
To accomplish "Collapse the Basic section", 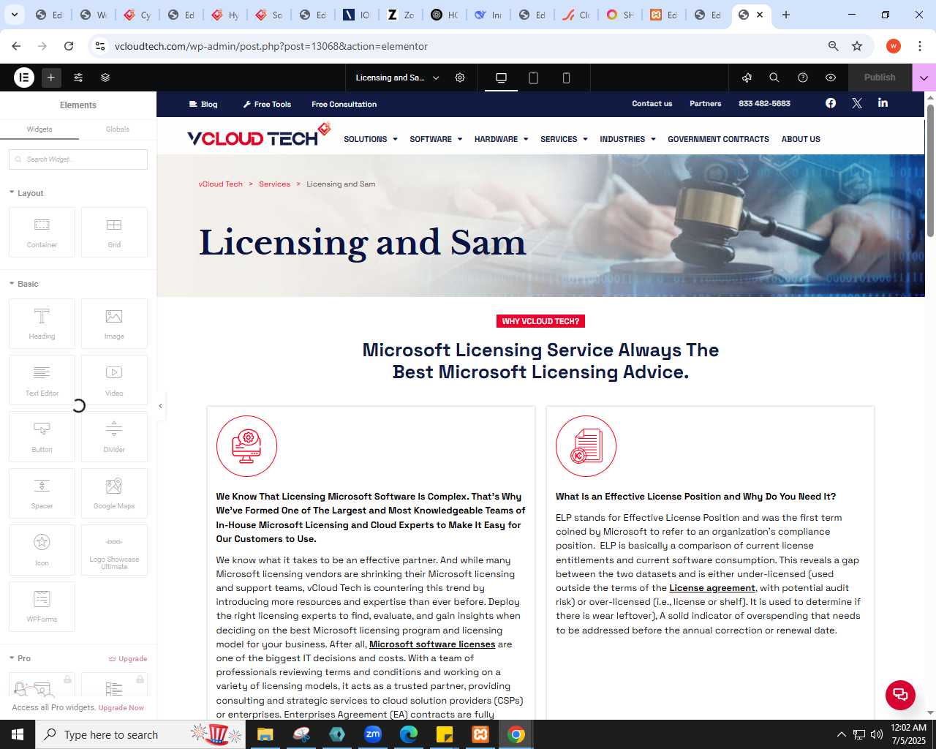I will click(x=23, y=284).
